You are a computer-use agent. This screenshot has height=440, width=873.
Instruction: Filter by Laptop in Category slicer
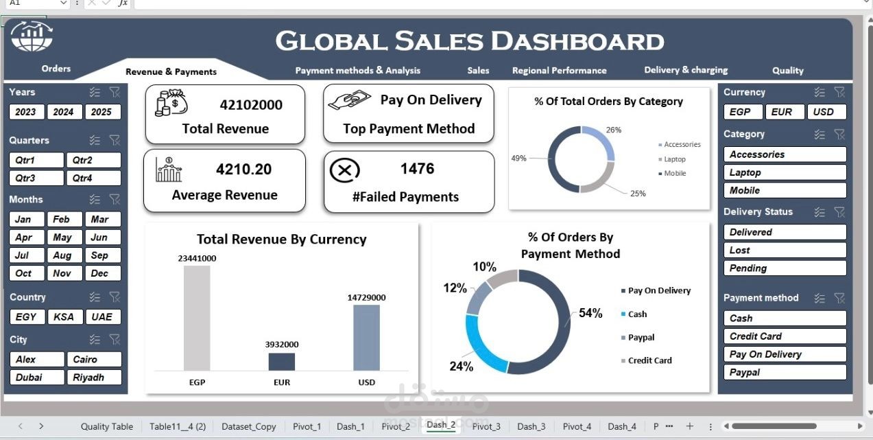click(785, 172)
